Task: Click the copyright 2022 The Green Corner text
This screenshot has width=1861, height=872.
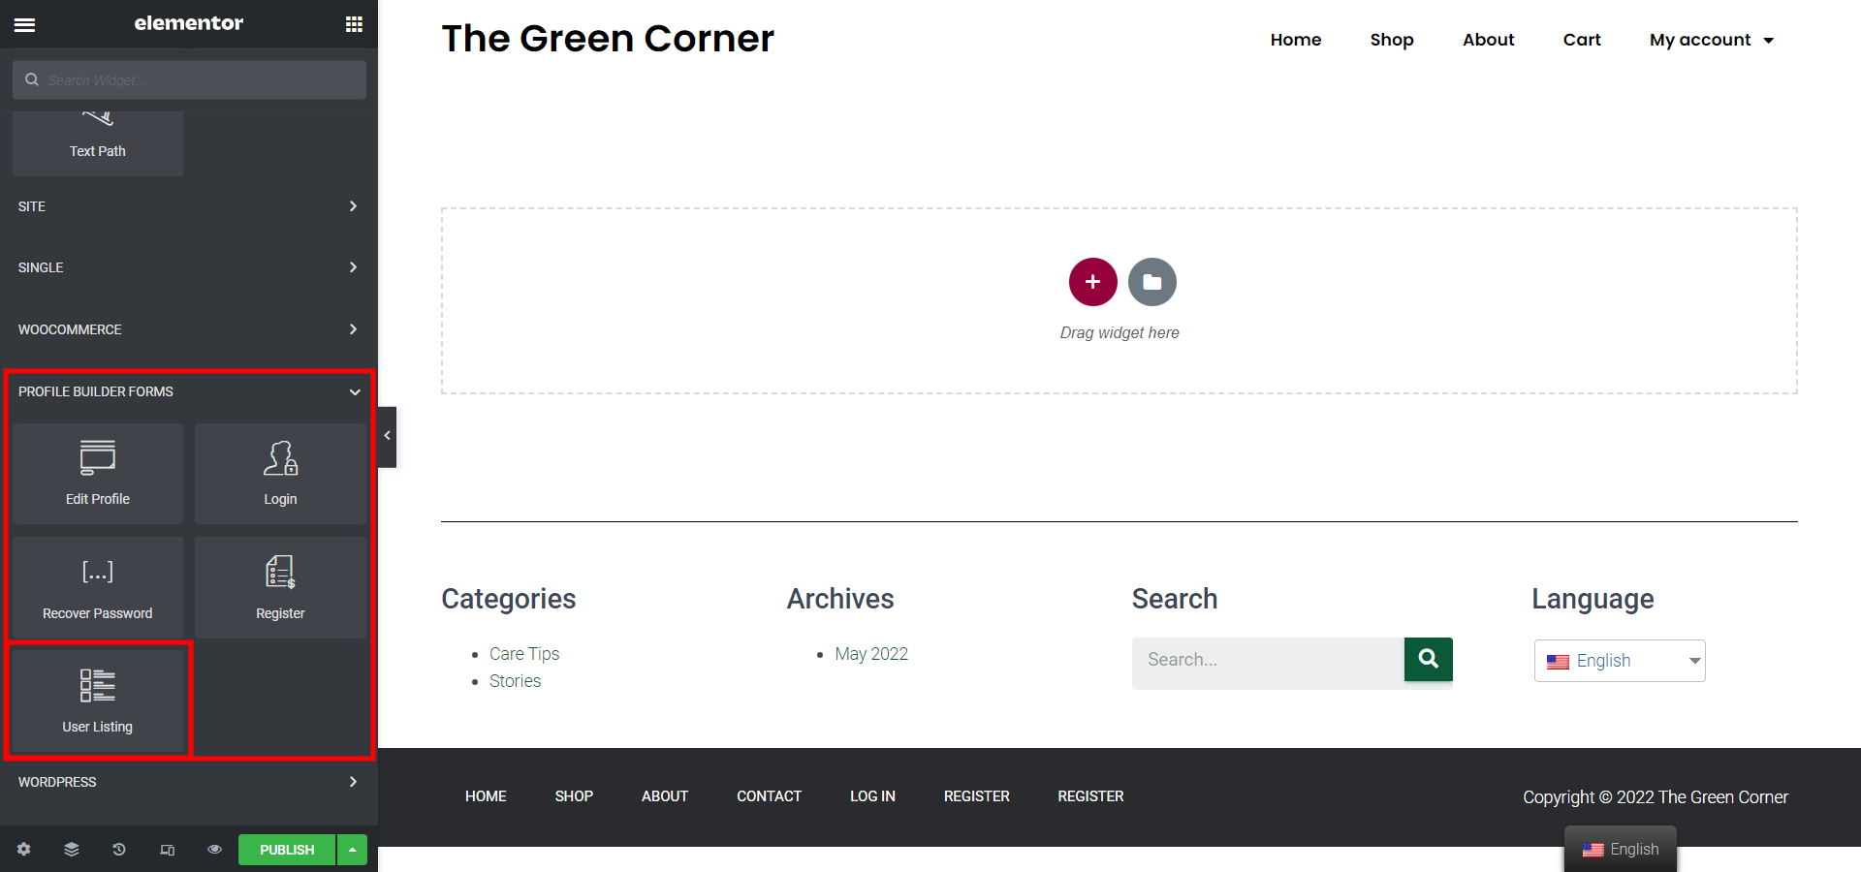Action: coord(1656,797)
